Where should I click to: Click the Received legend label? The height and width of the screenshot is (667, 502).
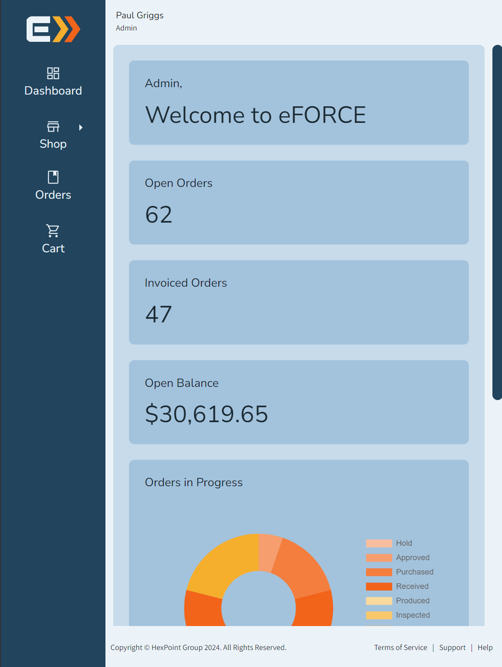(x=412, y=586)
